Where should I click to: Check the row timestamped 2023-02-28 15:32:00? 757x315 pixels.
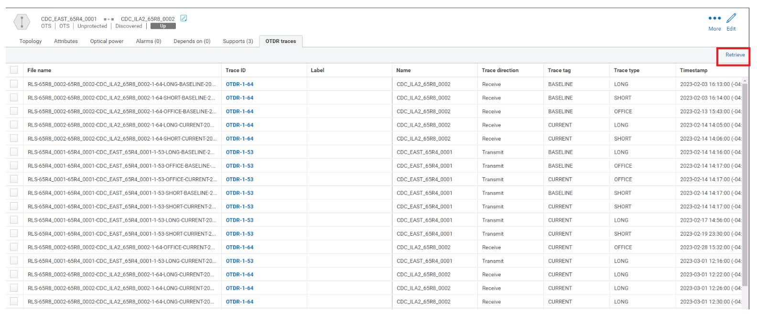pyautogui.click(x=14, y=247)
